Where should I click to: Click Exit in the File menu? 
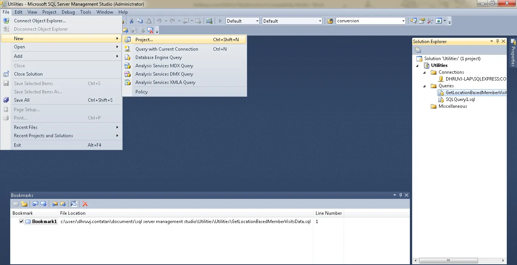coord(61,145)
